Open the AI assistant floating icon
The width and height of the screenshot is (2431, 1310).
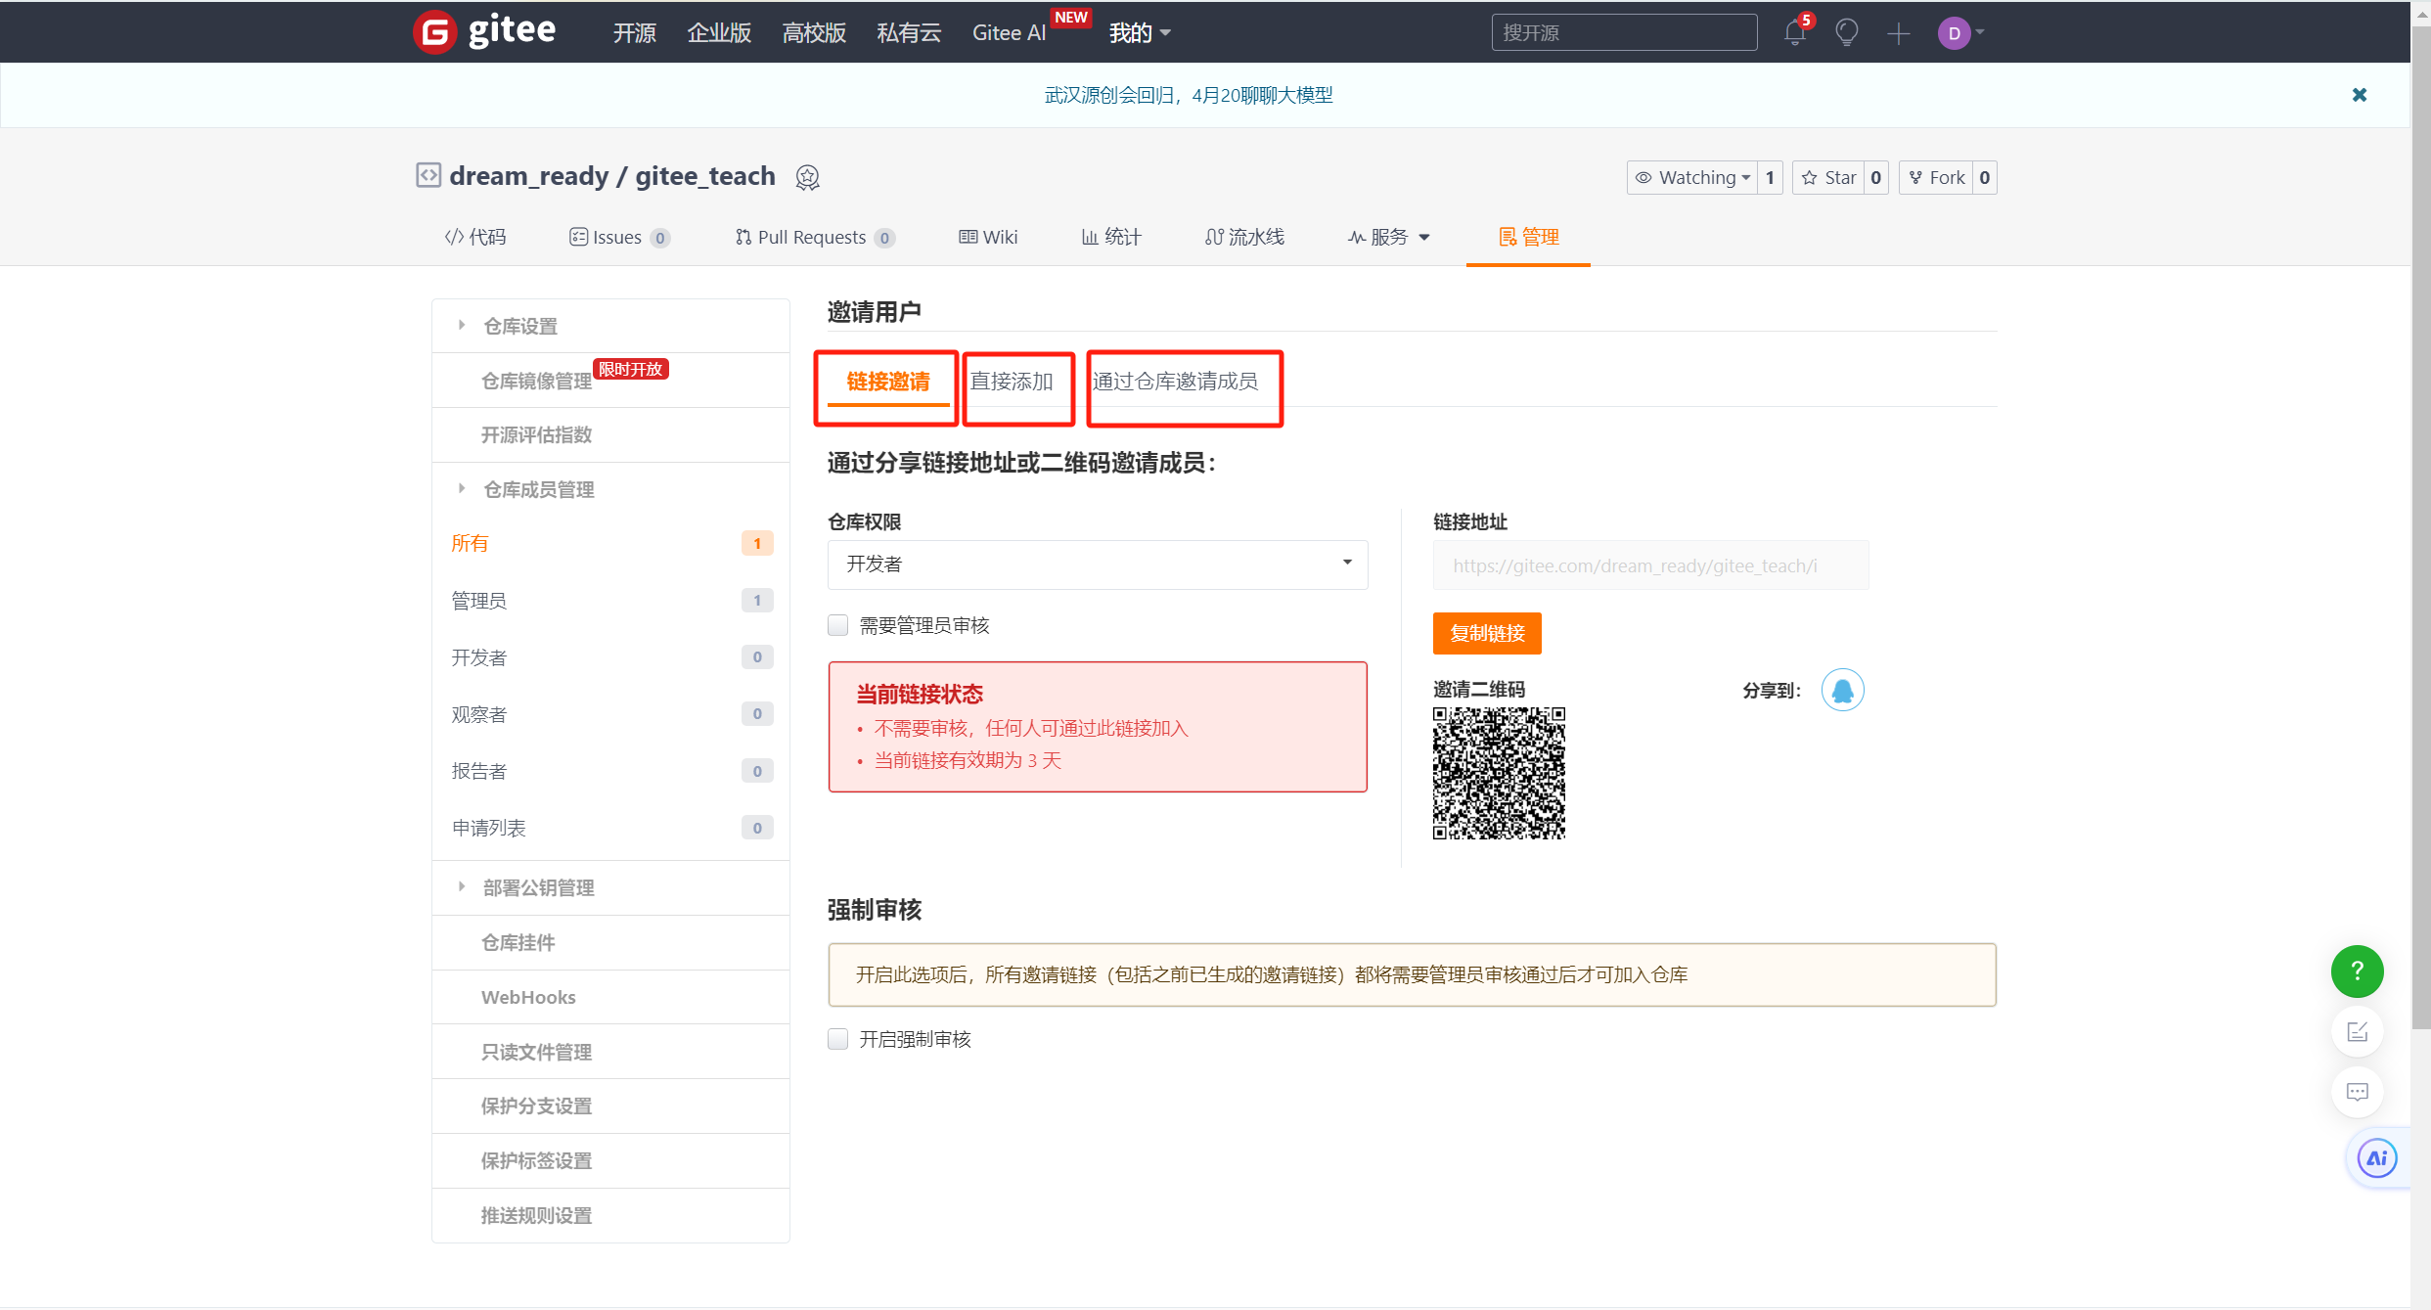click(2376, 1158)
